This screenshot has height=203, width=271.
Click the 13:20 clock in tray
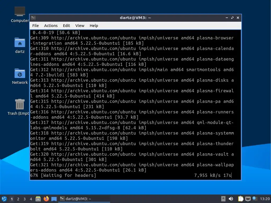265,199
